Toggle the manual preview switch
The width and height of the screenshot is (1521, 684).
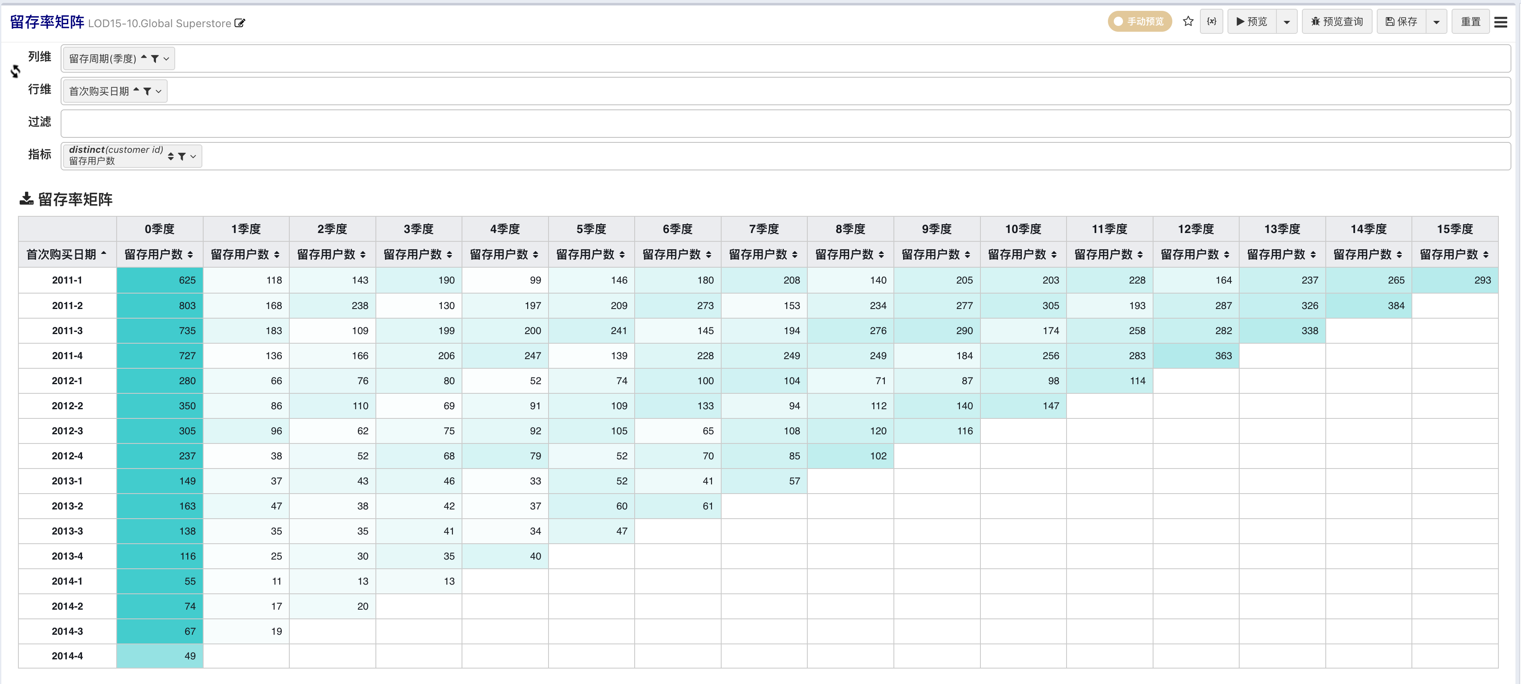[1139, 22]
